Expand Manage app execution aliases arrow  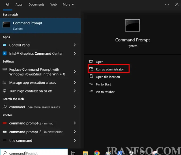(x=75, y=83)
